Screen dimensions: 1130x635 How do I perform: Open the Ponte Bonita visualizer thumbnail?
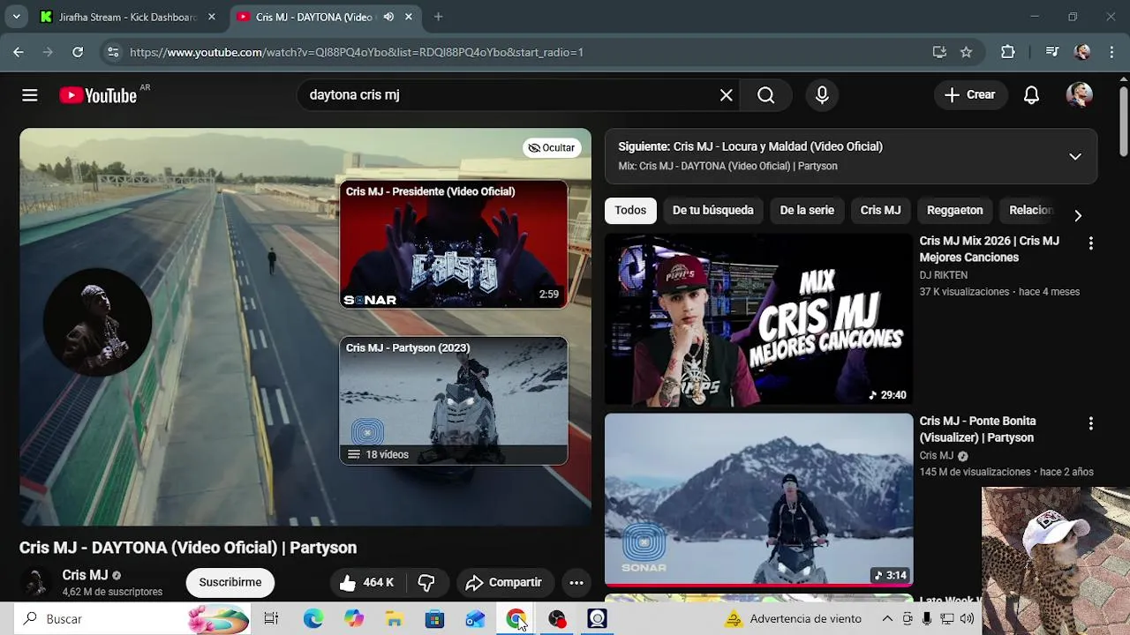(758, 500)
